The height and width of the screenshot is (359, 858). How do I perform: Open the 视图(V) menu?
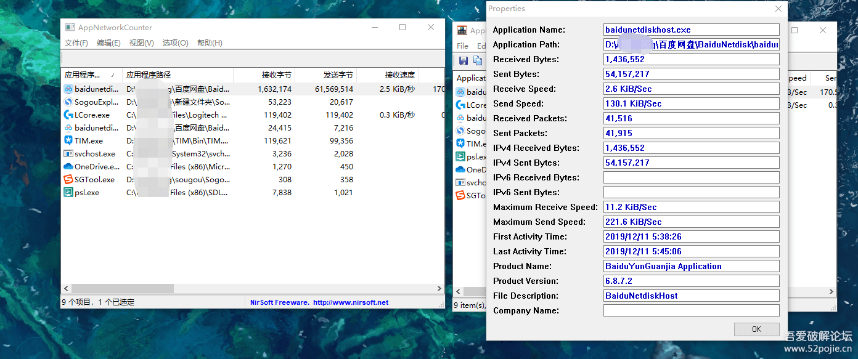(x=142, y=42)
